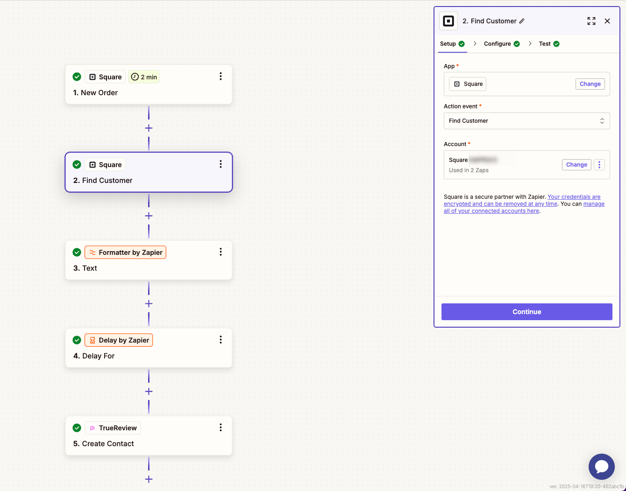This screenshot has width=626, height=491.
Task: Click the Square app badge in New Order step
Action: coord(105,77)
